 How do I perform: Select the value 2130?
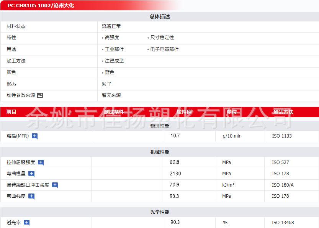pos(175,174)
